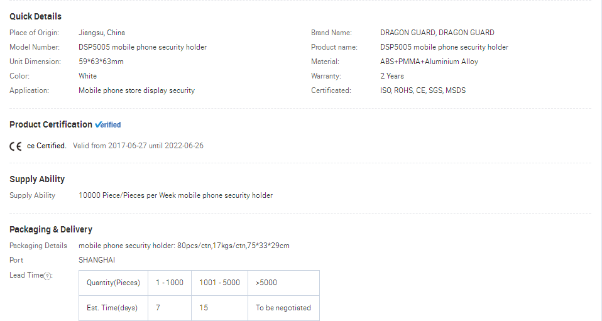Select the 1001 - 5000 quantity cell
602x321 pixels.
(219, 283)
